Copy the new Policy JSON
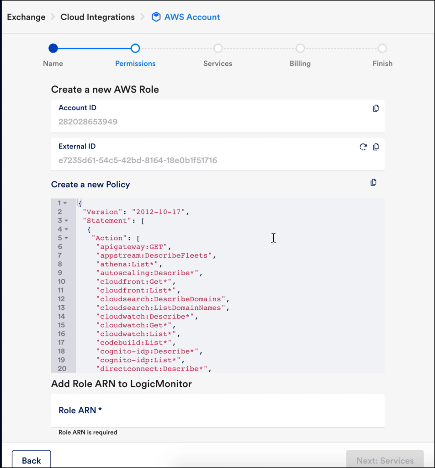The width and height of the screenshot is (435, 468). coord(373,182)
